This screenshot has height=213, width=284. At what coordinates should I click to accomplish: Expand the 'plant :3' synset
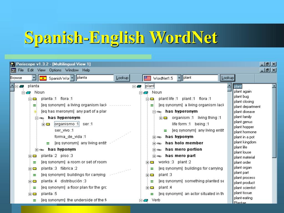[148, 175]
